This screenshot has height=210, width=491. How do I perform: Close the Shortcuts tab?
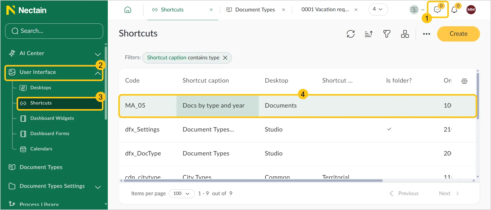211,10
